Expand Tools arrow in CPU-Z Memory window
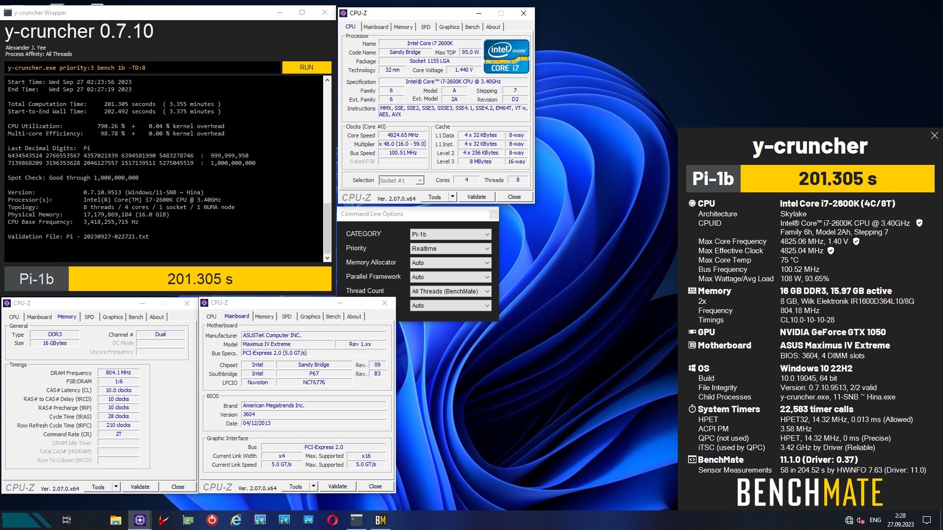 (116, 487)
